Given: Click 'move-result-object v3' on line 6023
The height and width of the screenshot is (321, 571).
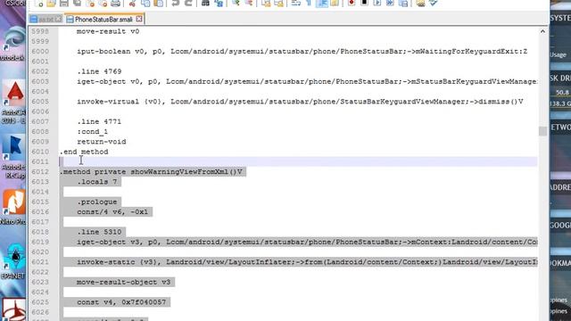Looking at the screenshot, I should (x=123, y=282).
